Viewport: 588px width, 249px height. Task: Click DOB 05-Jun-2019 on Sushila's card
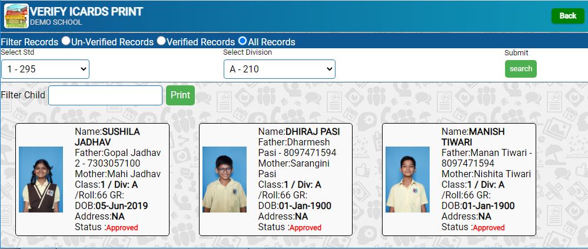tap(111, 206)
